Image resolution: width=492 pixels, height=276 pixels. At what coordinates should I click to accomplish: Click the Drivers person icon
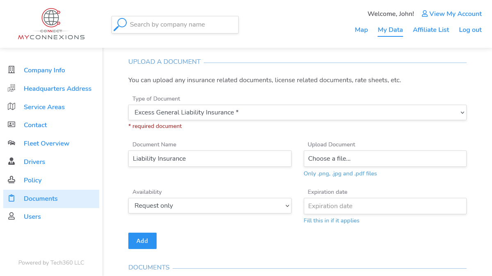(11, 162)
